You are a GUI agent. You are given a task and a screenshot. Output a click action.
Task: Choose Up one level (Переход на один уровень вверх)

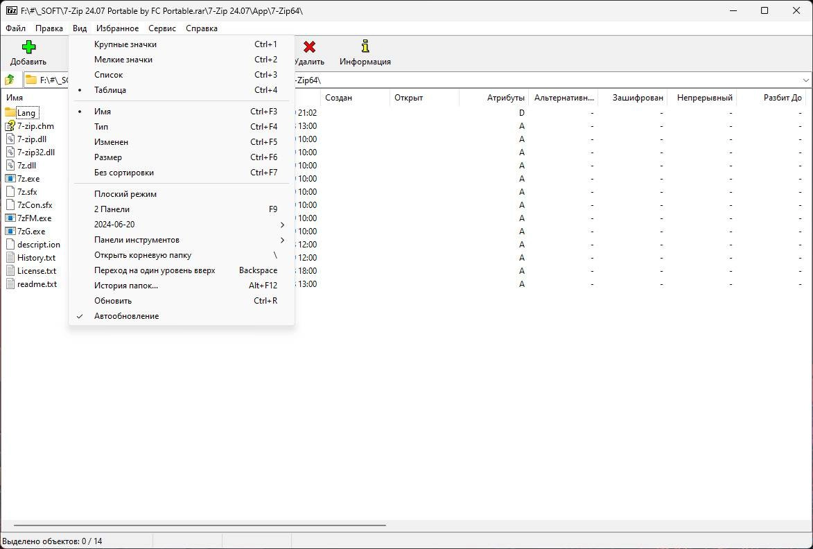182,270
